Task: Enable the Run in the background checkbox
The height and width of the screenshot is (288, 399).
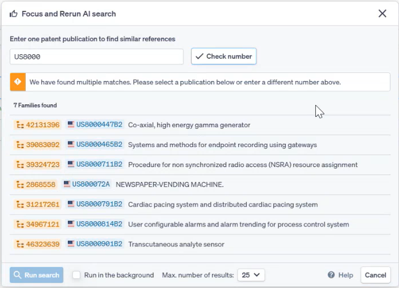Action: (76, 275)
